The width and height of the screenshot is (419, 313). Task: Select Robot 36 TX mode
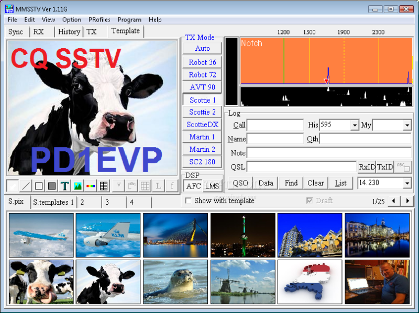pos(202,62)
